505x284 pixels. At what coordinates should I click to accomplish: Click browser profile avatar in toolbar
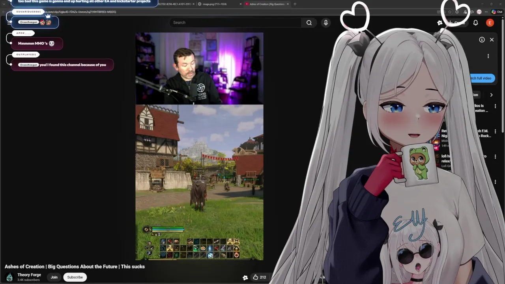(x=479, y=12)
